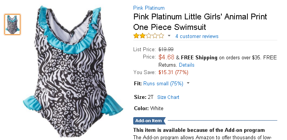Click the Color White label
This screenshot has height=140, width=287.
[149, 108]
